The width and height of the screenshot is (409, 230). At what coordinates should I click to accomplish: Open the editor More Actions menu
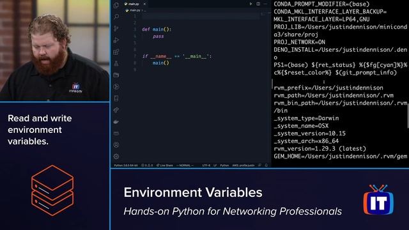coord(266,4)
